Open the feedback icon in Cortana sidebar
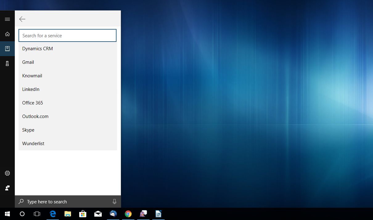The width and height of the screenshot is (373, 220). point(7,188)
